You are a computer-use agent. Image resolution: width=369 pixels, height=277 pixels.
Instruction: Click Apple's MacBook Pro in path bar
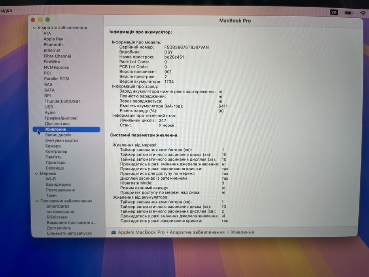(141, 232)
